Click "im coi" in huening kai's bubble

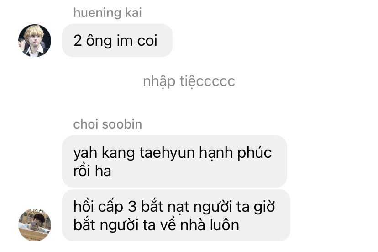[137, 40]
